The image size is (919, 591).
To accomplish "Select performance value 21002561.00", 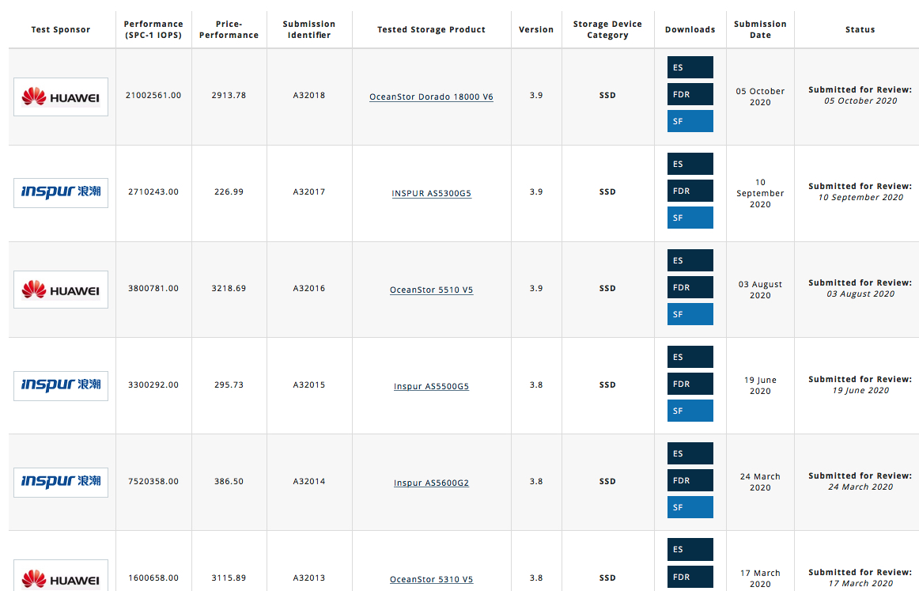I will pyautogui.click(x=153, y=95).
